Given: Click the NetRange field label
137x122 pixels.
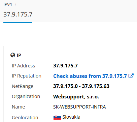Looking at the screenshot, I should (x=23, y=86).
